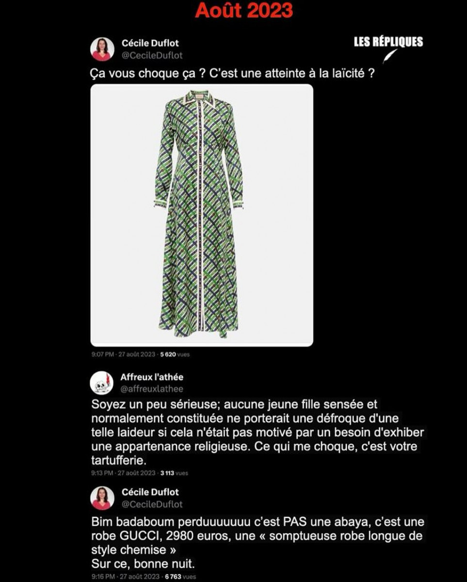The width and height of the screenshot is (467, 582).
Task: Click the 5 620 vues count
Action: 175,355
